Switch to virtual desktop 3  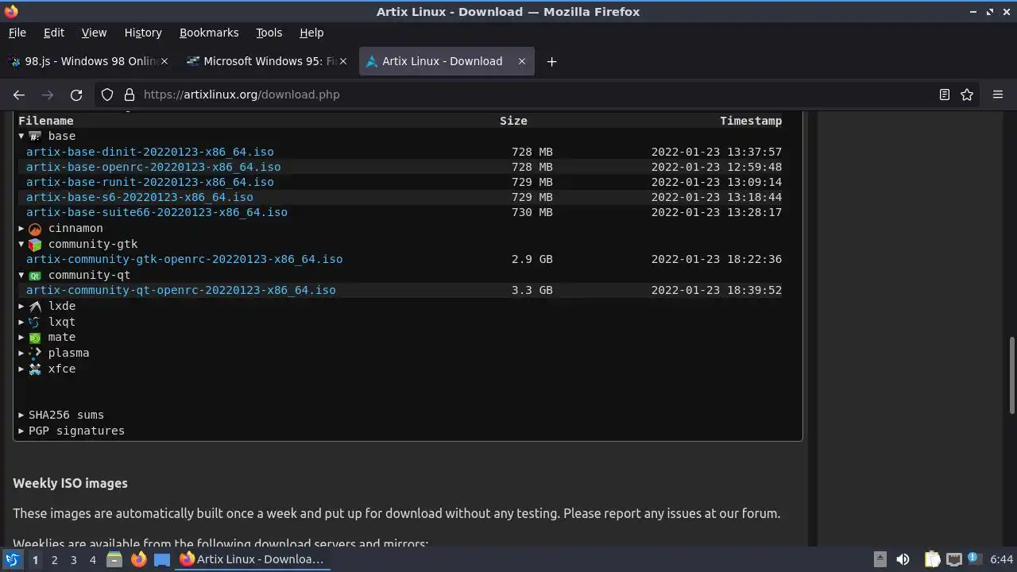point(73,559)
